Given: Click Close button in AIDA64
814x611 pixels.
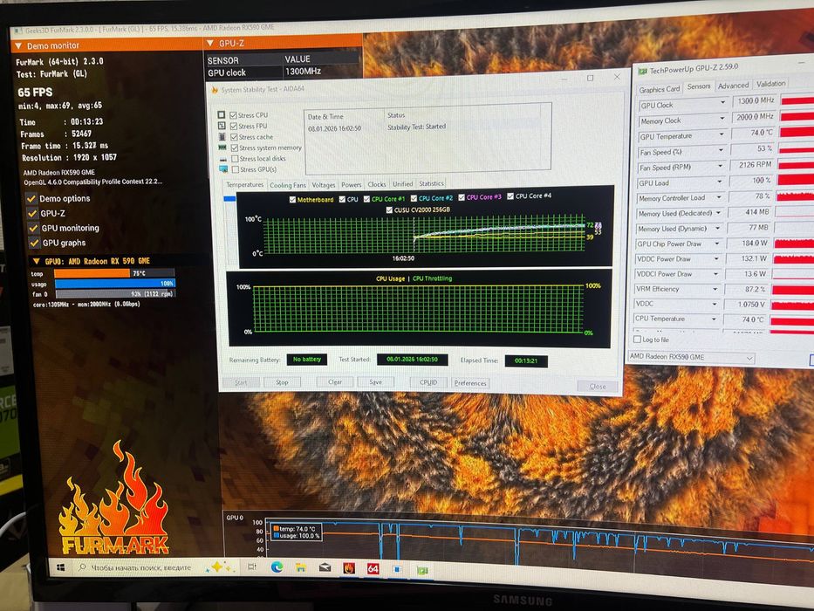Looking at the screenshot, I should 598,387.
